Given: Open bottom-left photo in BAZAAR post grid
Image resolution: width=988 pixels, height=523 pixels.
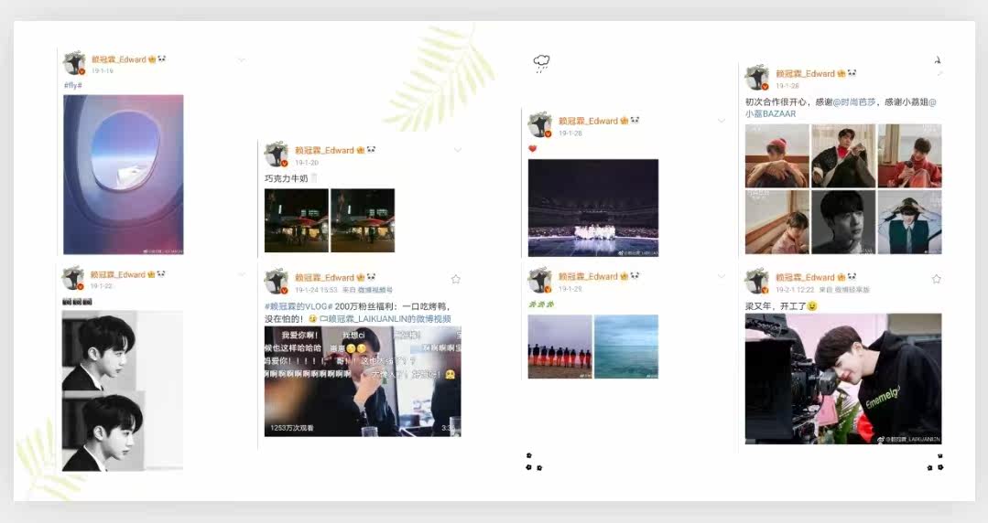Looking at the screenshot, I should click(776, 222).
